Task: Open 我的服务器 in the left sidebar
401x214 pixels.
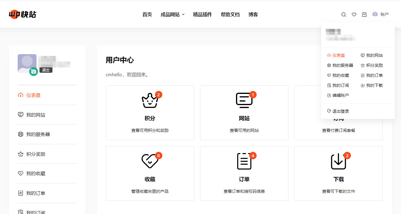Action: coord(38,134)
